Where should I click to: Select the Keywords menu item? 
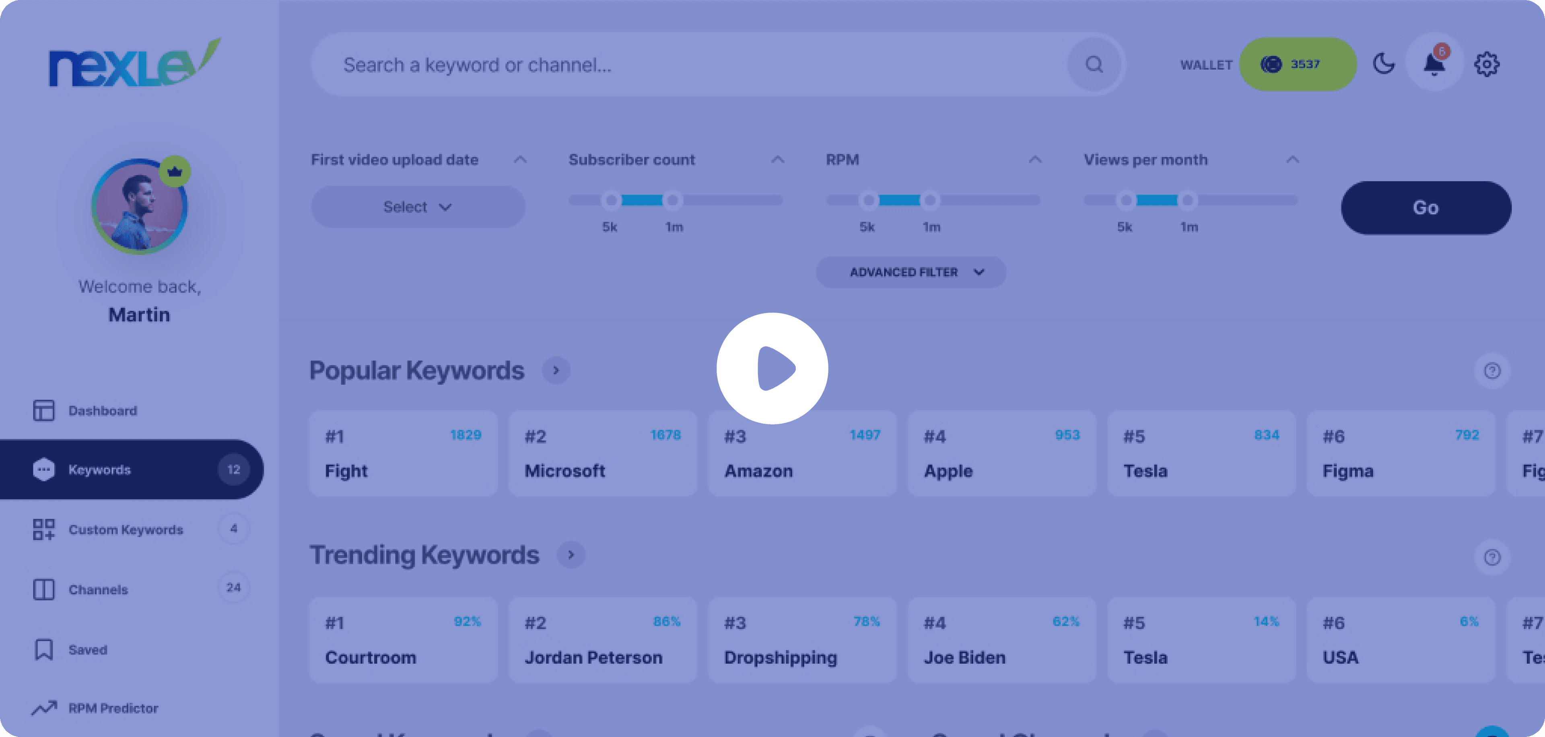pos(132,469)
